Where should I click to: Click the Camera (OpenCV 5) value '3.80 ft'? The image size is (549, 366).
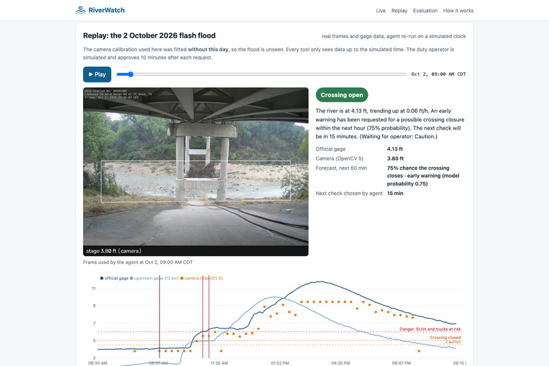tap(395, 158)
